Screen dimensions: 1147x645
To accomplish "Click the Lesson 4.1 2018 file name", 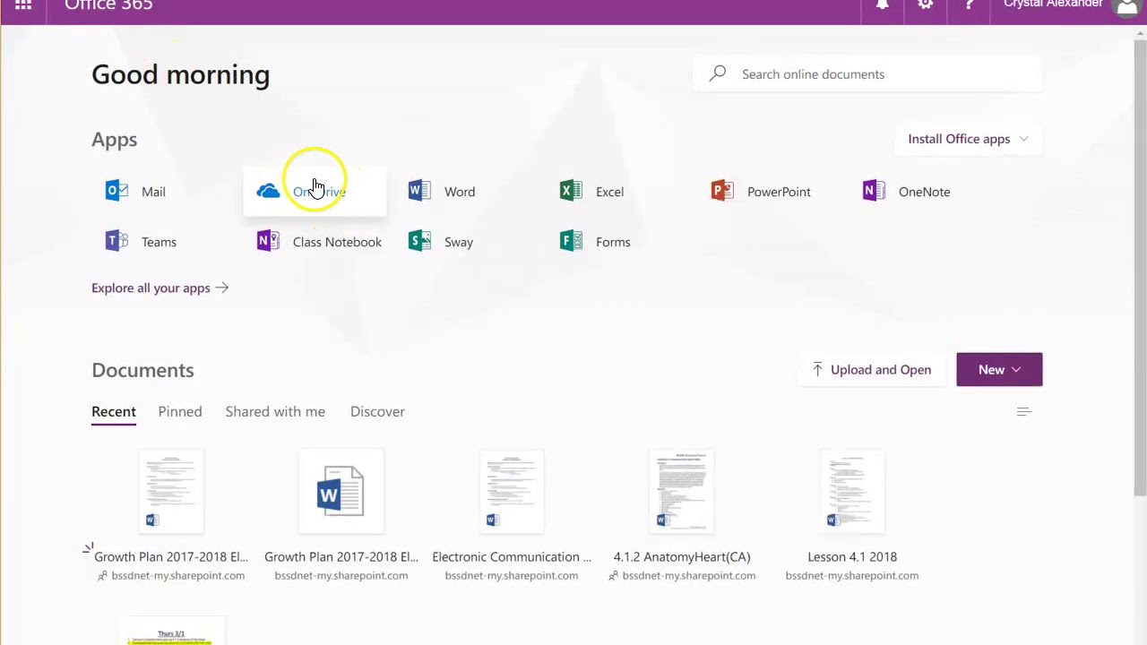I will click(852, 556).
